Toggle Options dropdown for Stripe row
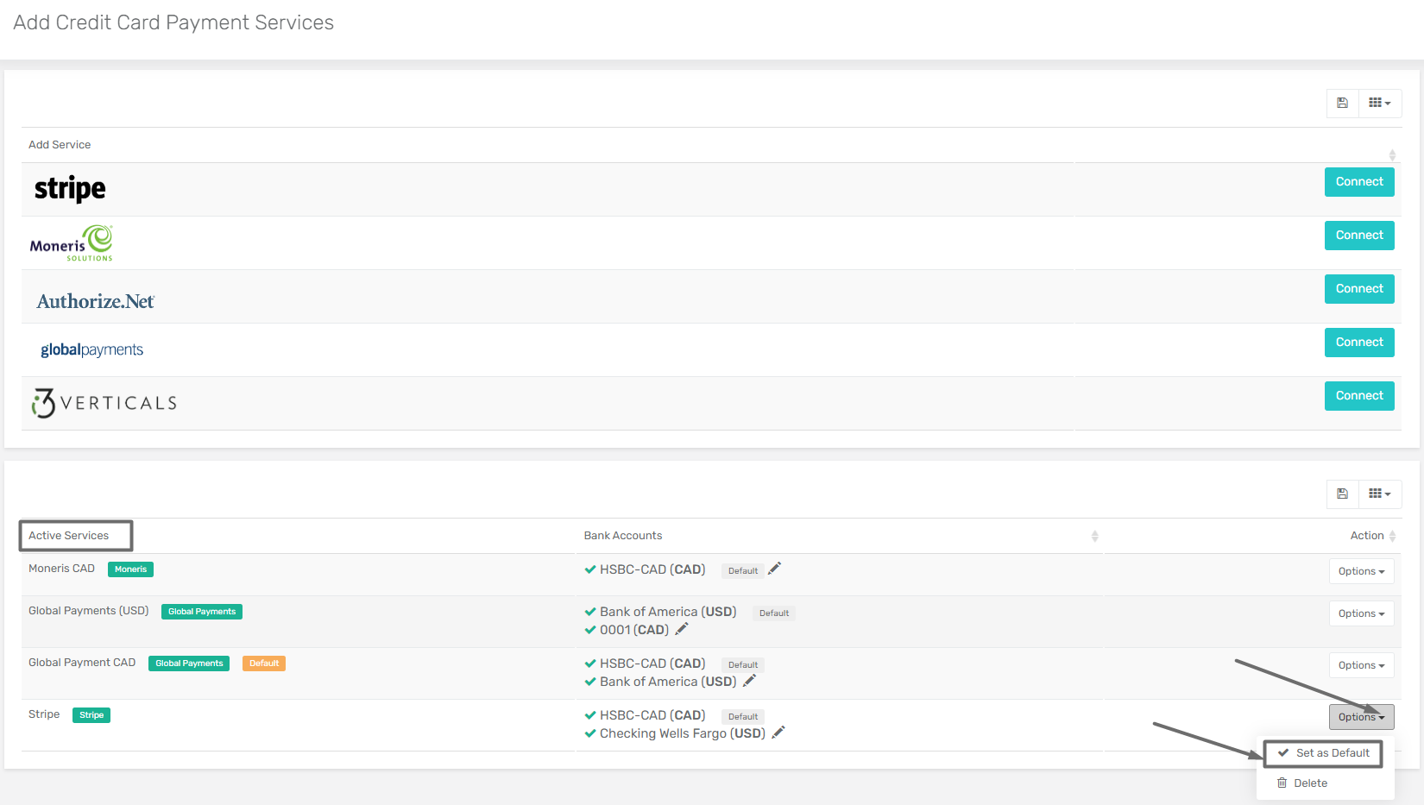Image resolution: width=1424 pixels, height=805 pixels. [1361, 717]
